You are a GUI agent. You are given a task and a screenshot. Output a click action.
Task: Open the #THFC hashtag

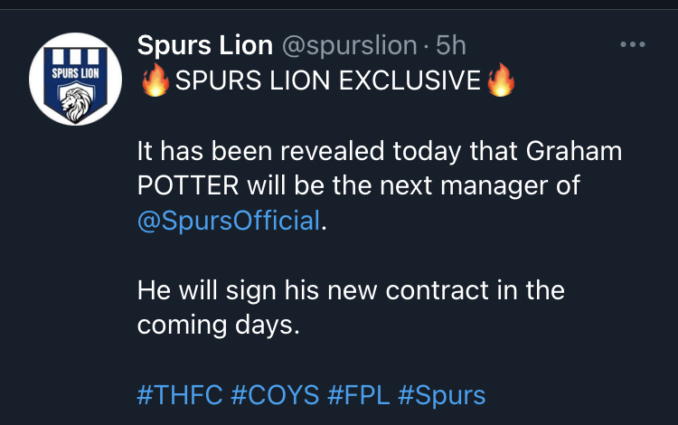[180, 395]
